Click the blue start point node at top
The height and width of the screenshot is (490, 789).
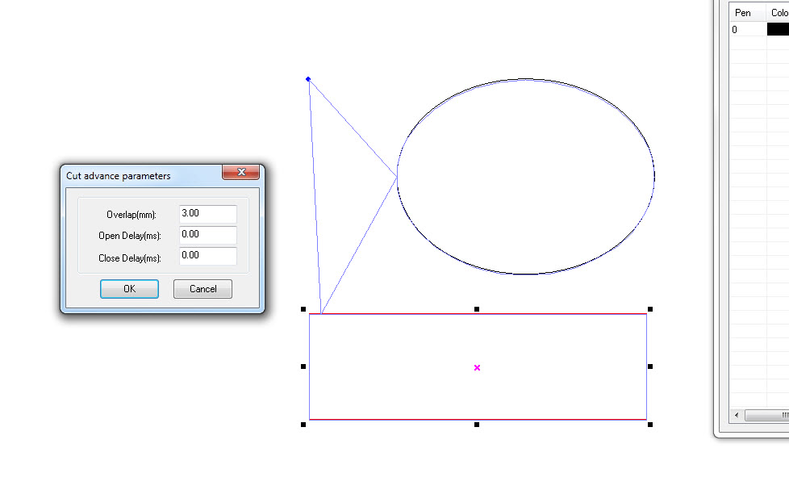(308, 79)
